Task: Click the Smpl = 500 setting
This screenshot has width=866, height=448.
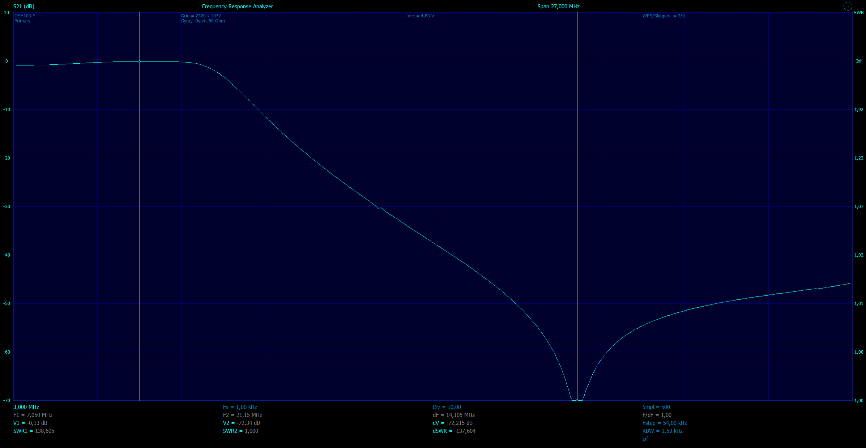Action: [656, 407]
